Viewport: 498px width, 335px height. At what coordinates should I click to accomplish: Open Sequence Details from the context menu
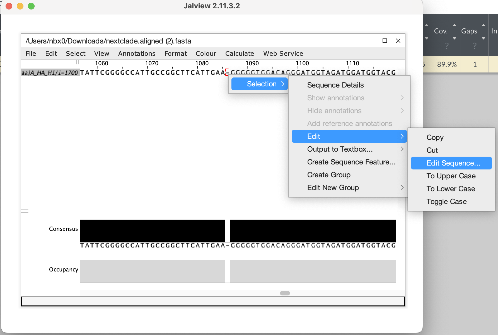335,85
